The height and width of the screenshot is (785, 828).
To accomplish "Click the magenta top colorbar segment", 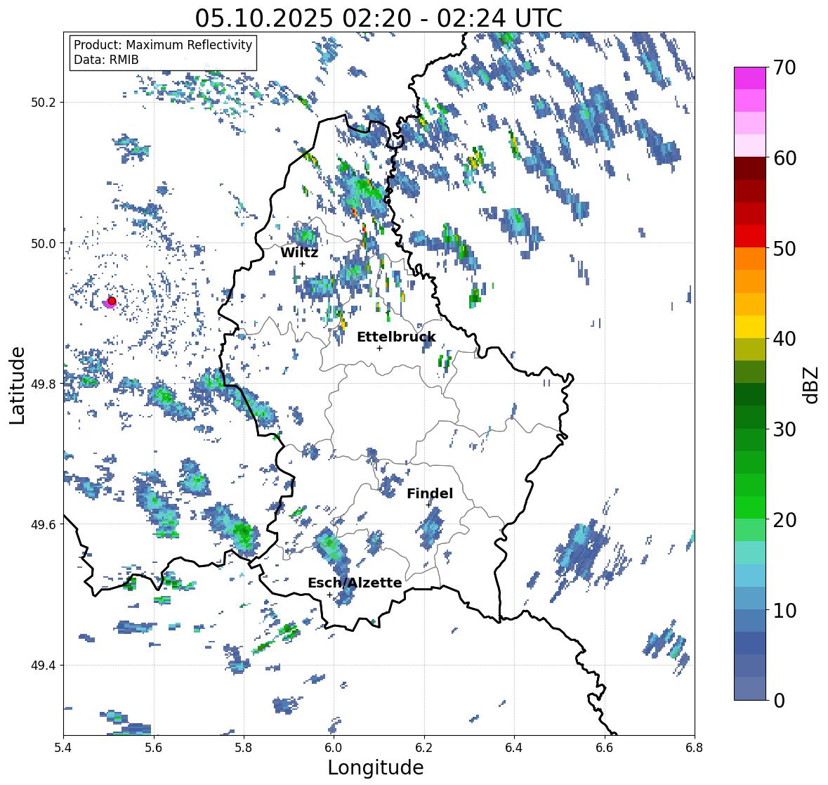I will point(750,78).
